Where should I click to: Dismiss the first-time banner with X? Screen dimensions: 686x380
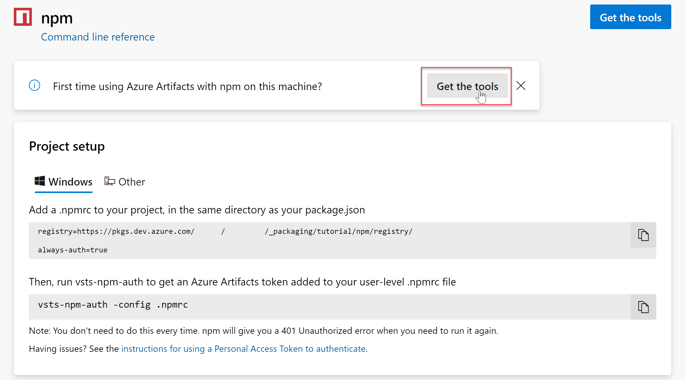point(521,86)
